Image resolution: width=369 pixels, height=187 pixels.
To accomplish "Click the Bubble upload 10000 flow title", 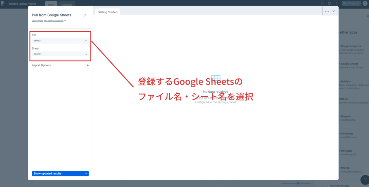I will pos(22,4).
